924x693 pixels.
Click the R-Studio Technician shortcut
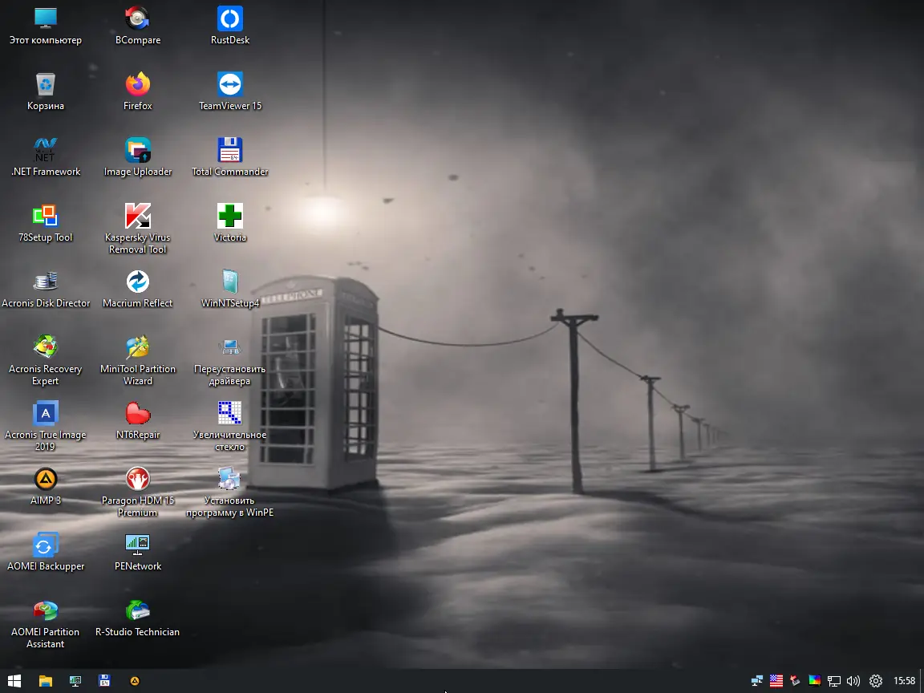click(x=137, y=618)
